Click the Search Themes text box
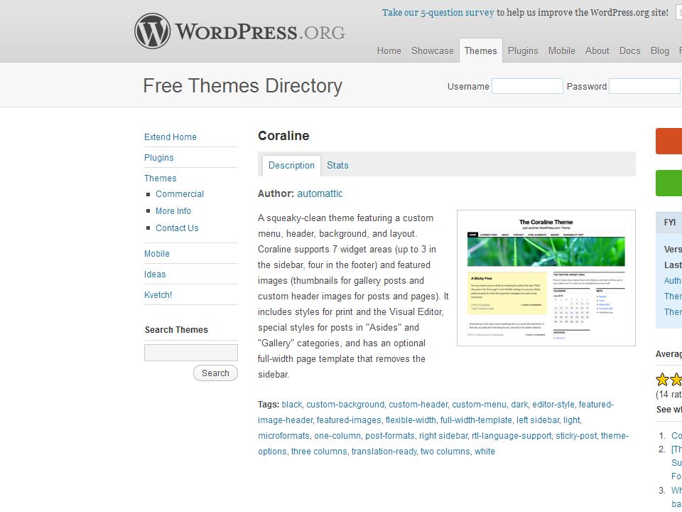 (191, 353)
